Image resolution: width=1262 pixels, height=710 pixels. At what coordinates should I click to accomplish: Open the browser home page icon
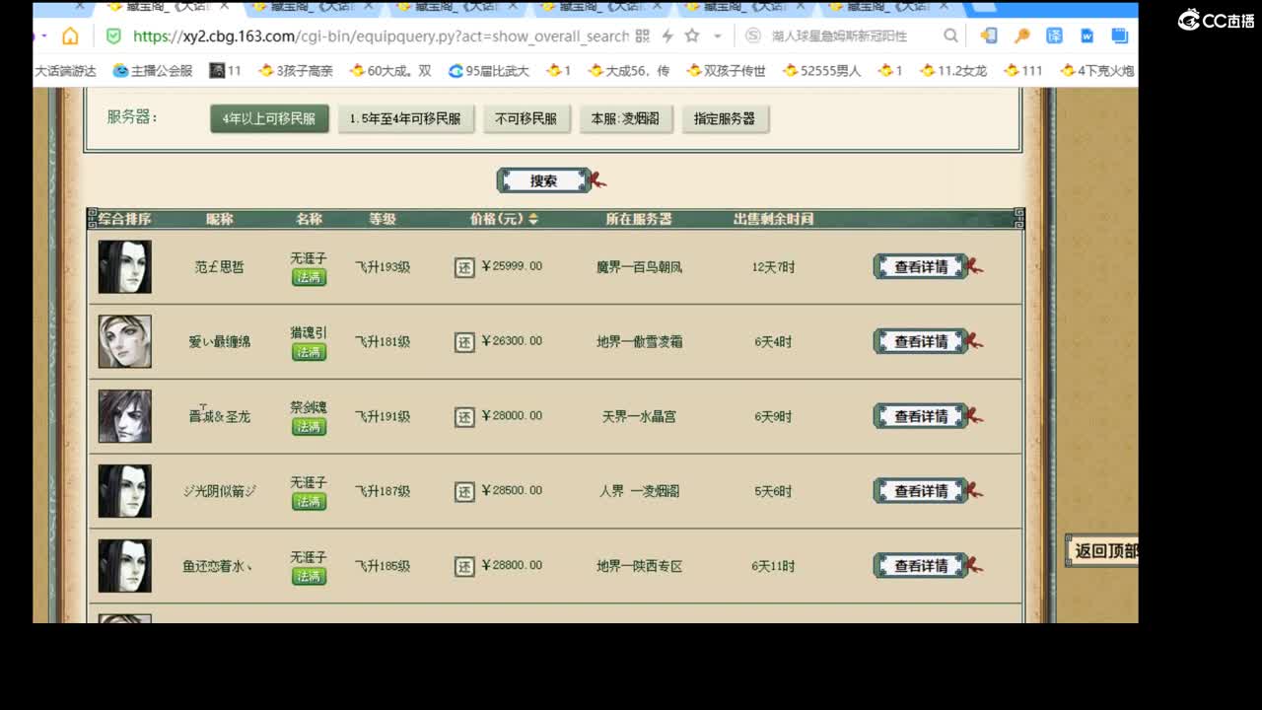[x=70, y=36]
